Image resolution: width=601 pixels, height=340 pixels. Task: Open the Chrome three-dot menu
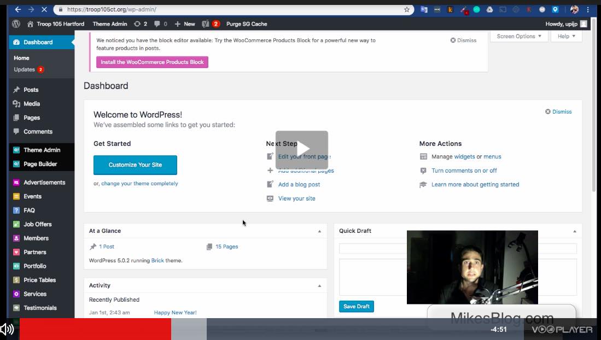[x=588, y=10]
